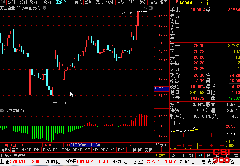Select the 指标B tab
The height and width of the screenshot is (166, 240).
point(137,150)
